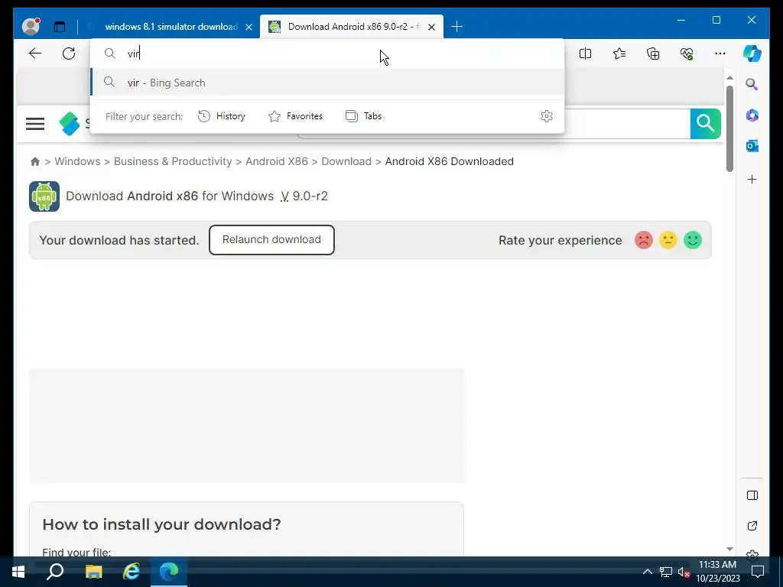Filter search by Favorites

[296, 116]
